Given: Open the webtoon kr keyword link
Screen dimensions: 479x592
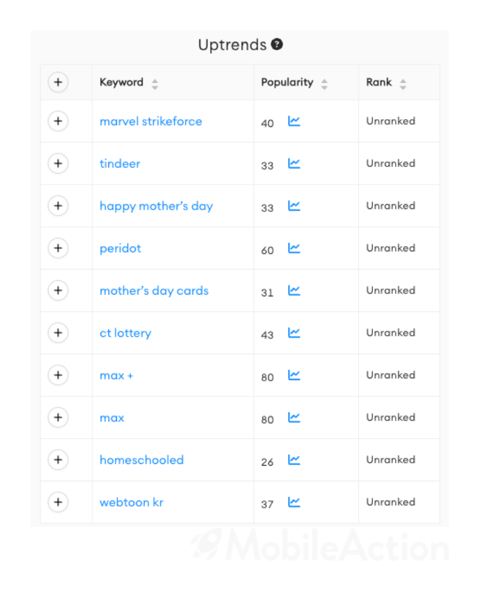Looking at the screenshot, I should pos(132,502).
